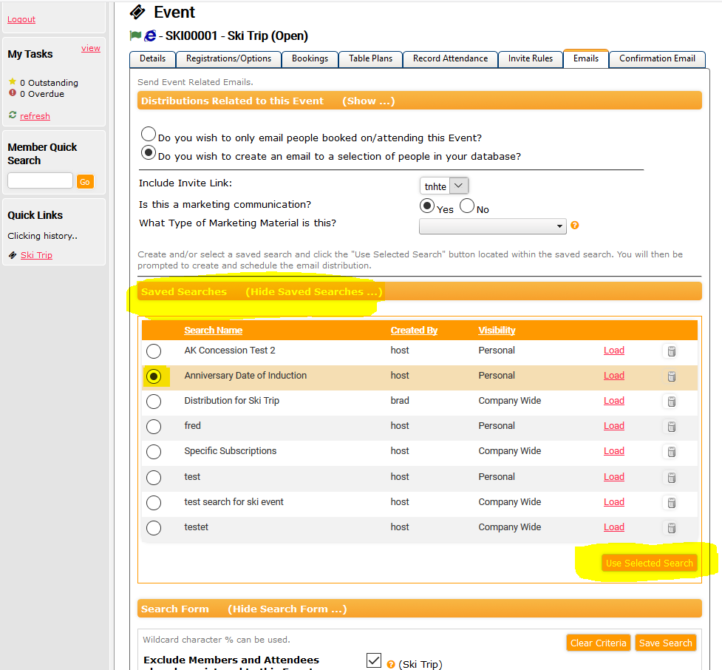Check Exclude Members and Attendees checkbox
The width and height of the screenshot is (722, 670).
374,660
